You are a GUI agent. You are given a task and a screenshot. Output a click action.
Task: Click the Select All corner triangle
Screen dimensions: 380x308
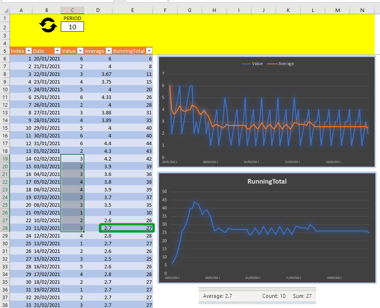[5, 10]
